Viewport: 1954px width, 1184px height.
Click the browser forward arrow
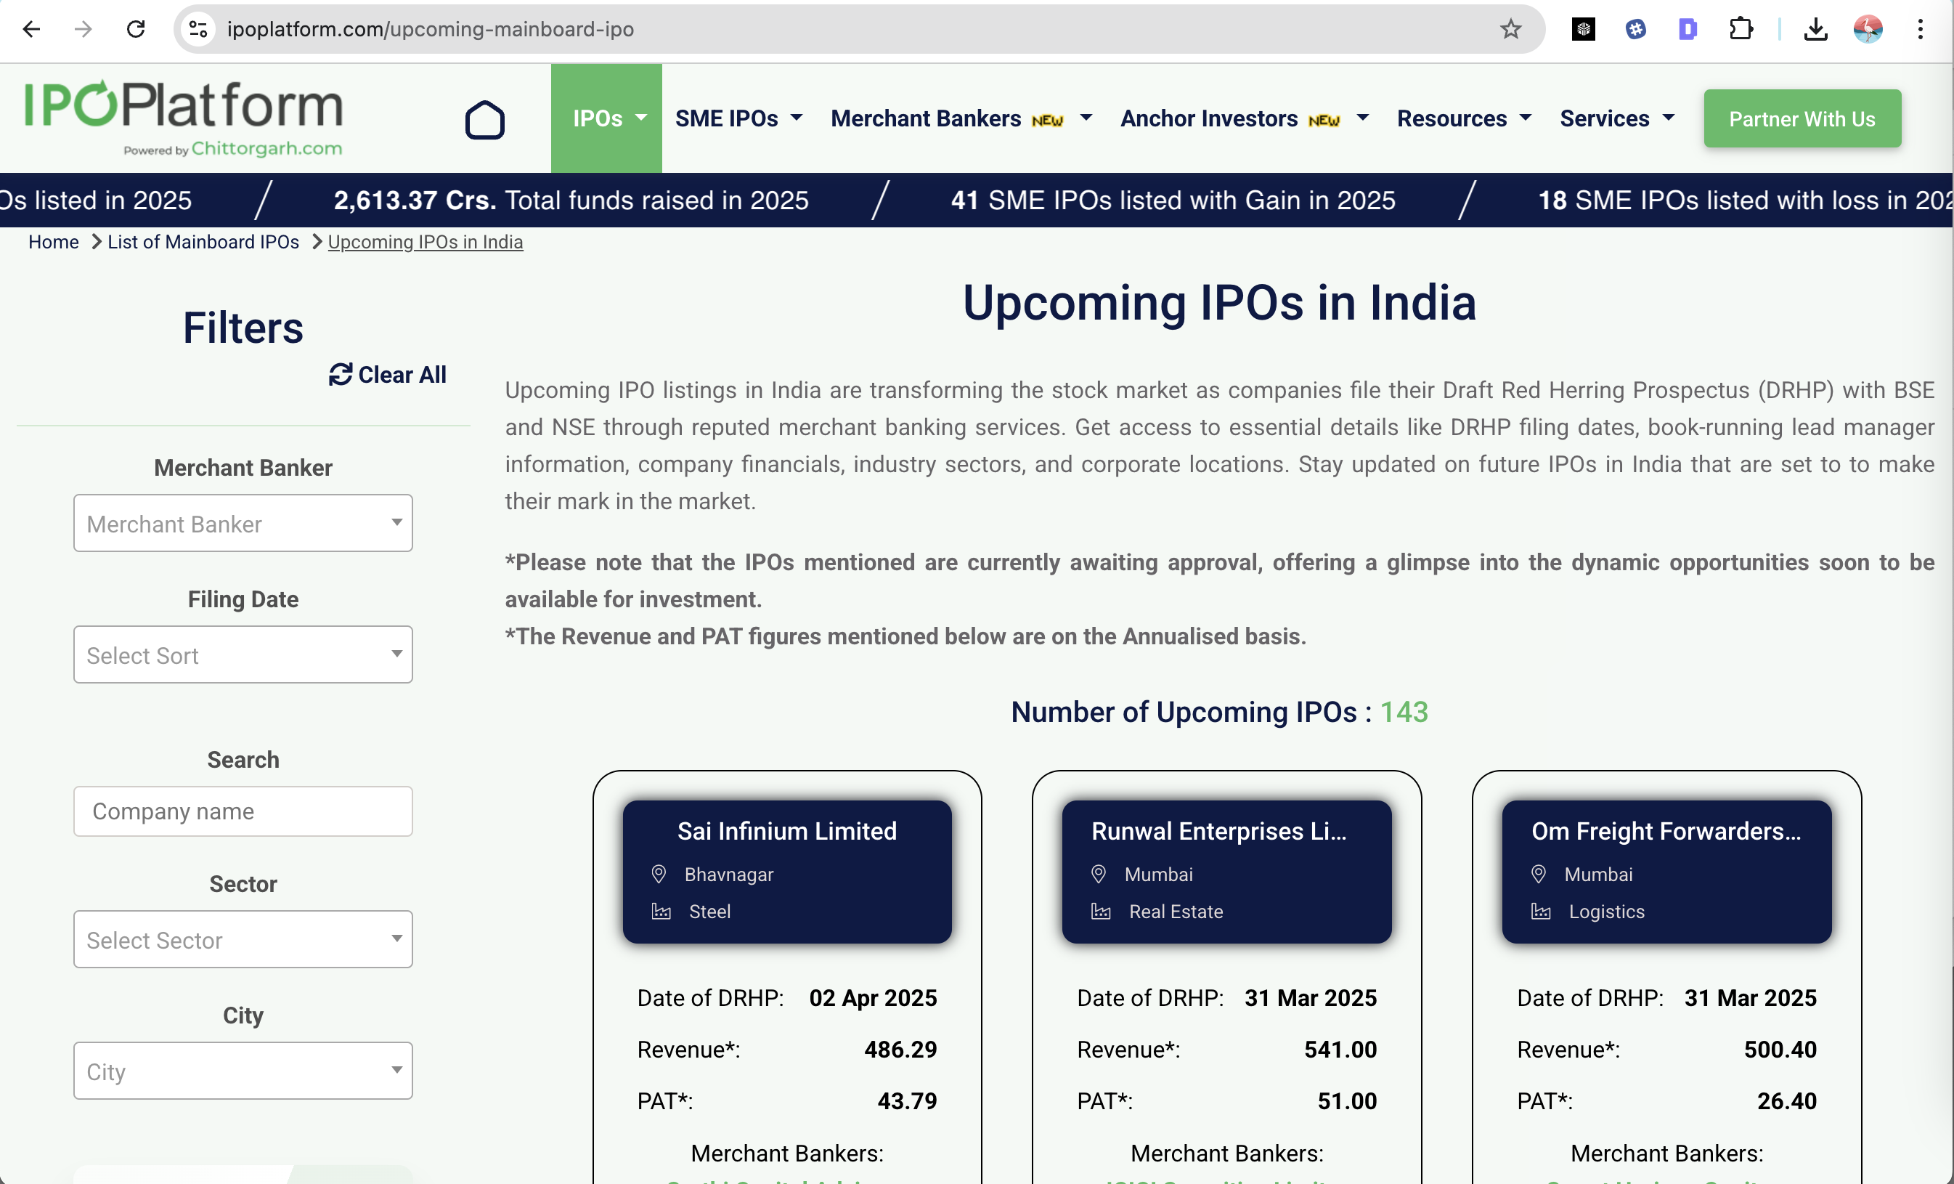point(83,29)
